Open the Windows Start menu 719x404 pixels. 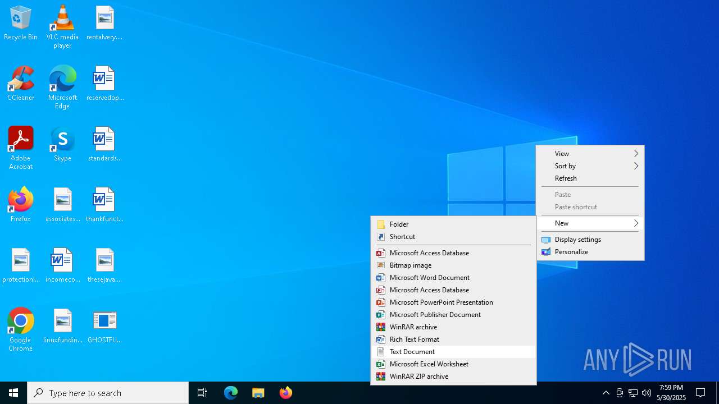point(13,393)
